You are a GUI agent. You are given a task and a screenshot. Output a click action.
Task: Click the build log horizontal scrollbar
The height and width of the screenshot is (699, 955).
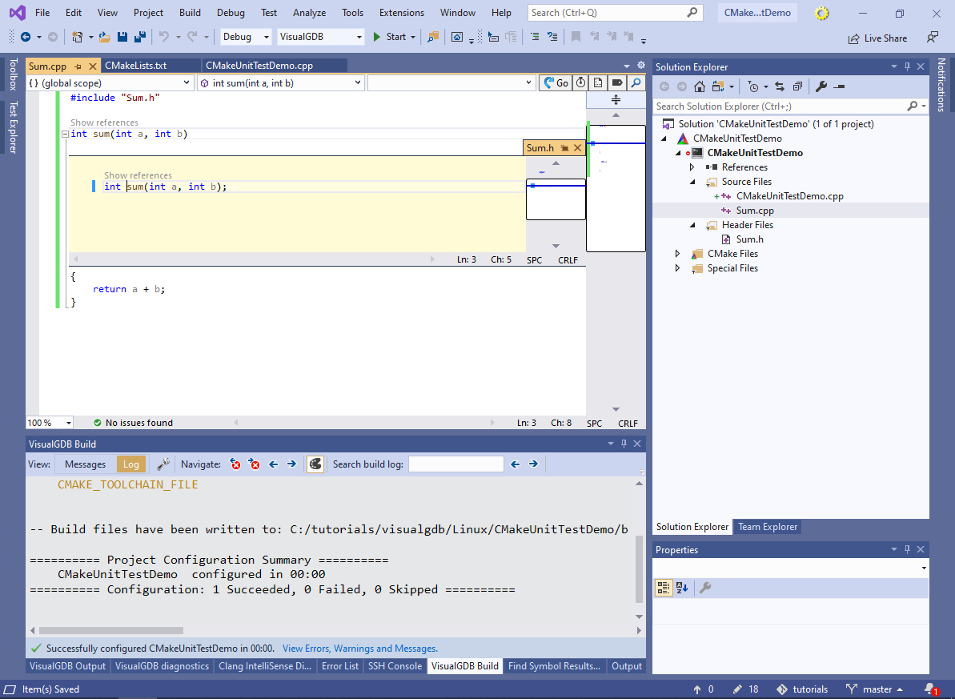tap(111, 631)
